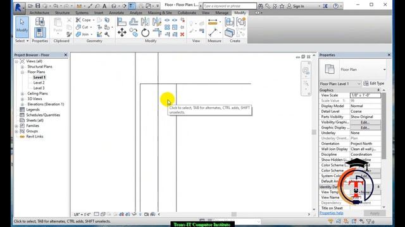This screenshot has width=405, height=227.
Task: Select the Align tool
Action: coord(121,22)
